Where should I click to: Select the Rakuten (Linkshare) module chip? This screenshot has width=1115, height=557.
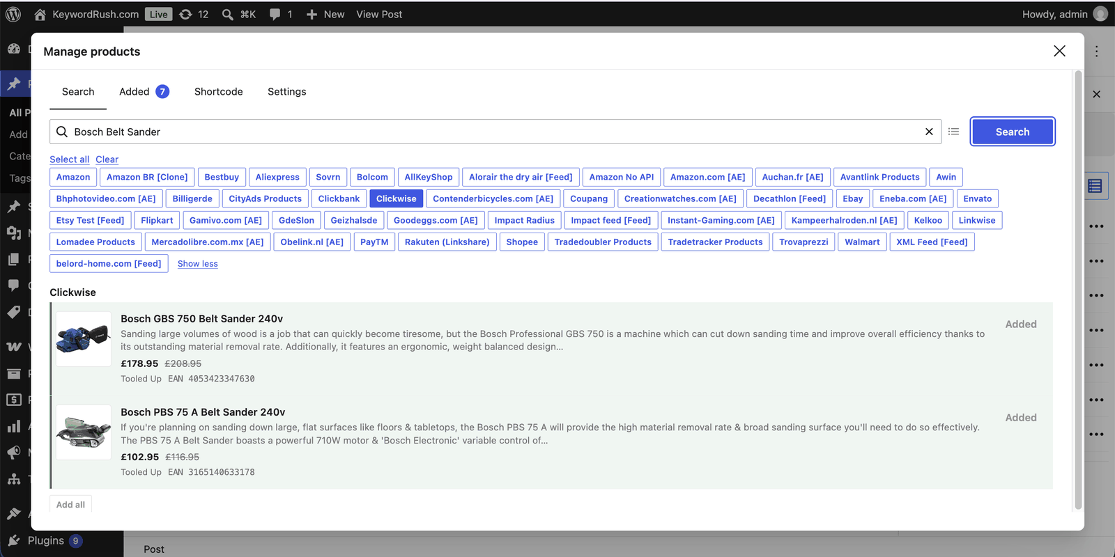(447, 242)
